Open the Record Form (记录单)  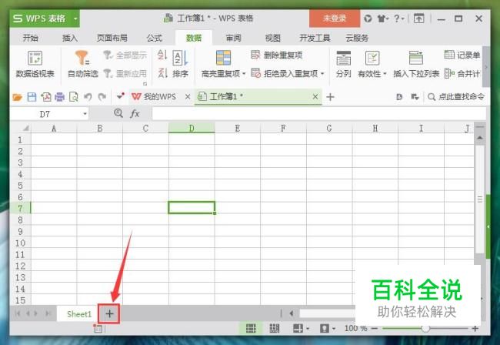click(x=462, y=55)
